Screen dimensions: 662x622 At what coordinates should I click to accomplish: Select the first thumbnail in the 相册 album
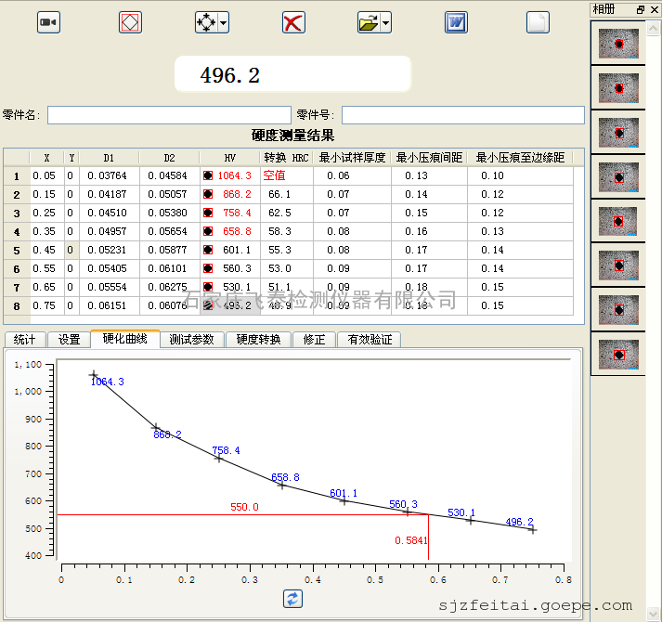coord(617,44)
